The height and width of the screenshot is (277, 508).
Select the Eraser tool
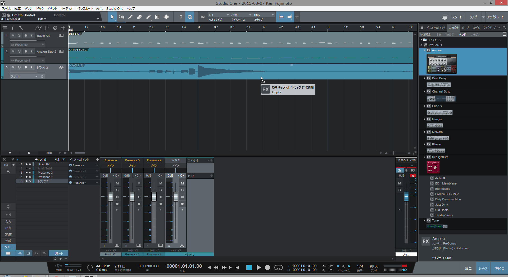(139, 17)
